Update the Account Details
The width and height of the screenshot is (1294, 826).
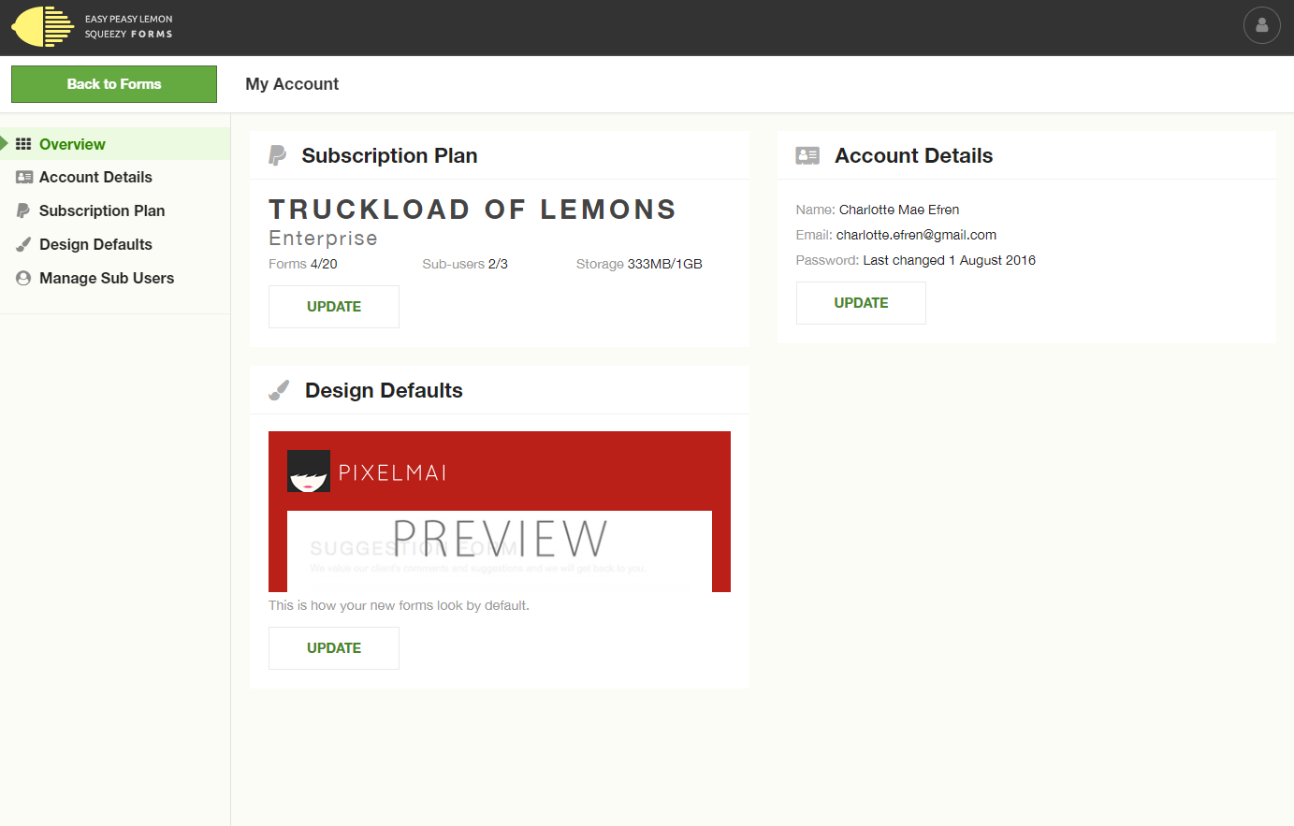point(861,303)
